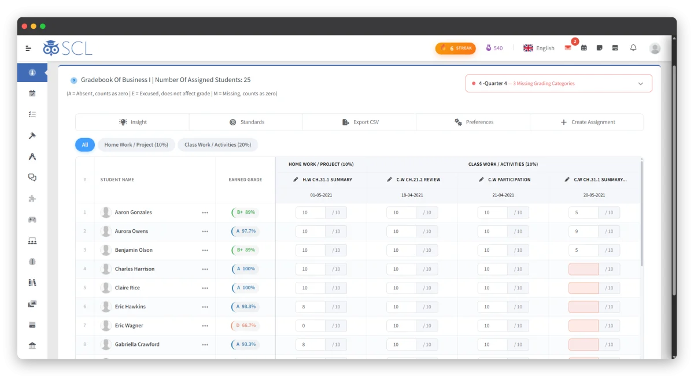The height and width of the screenshot is (376, 694).
Task: Edit the H.W CH.31.1 SUMMARY pencil icon
Action: [x=296, y=180]
